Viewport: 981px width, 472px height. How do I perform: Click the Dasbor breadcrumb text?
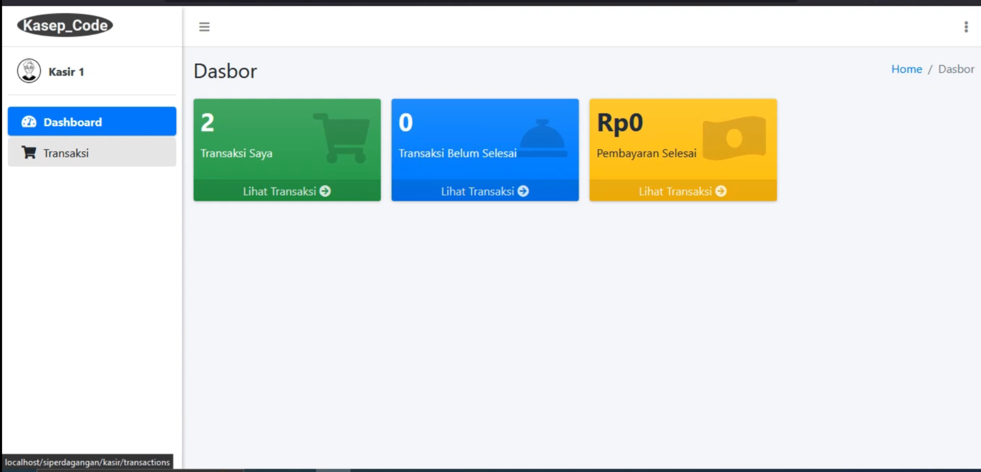(x=956, y=69)
